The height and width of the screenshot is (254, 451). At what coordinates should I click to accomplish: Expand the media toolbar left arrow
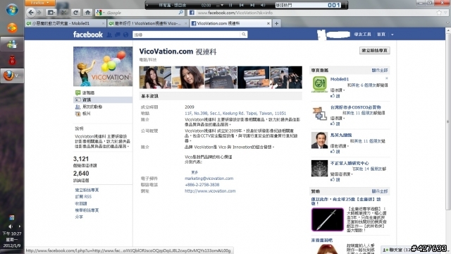(147, 5)
